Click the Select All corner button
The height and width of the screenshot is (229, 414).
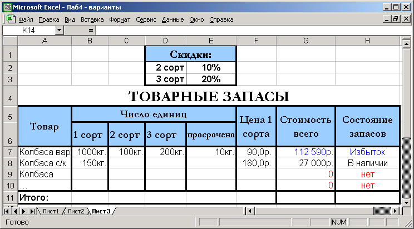[x=10, y=41]
